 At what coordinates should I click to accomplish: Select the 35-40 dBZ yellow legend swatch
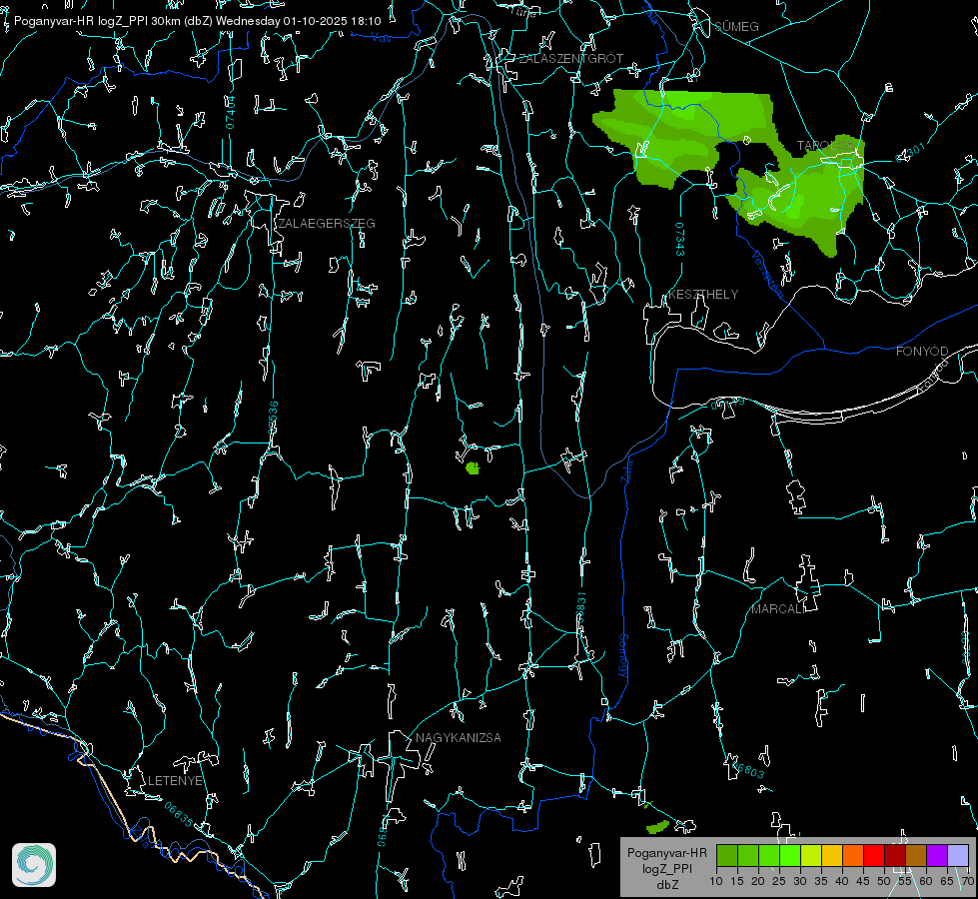(832, 855)
